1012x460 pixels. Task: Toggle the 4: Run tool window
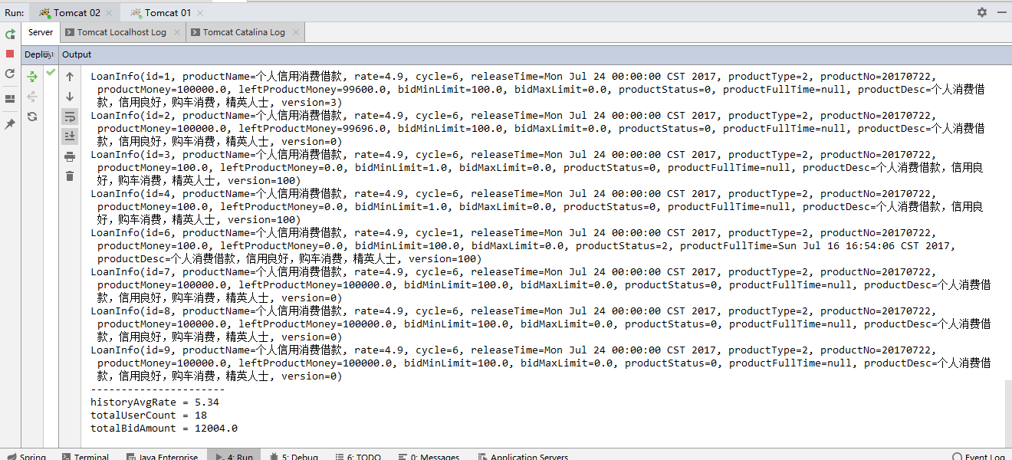tap(235, 456)
